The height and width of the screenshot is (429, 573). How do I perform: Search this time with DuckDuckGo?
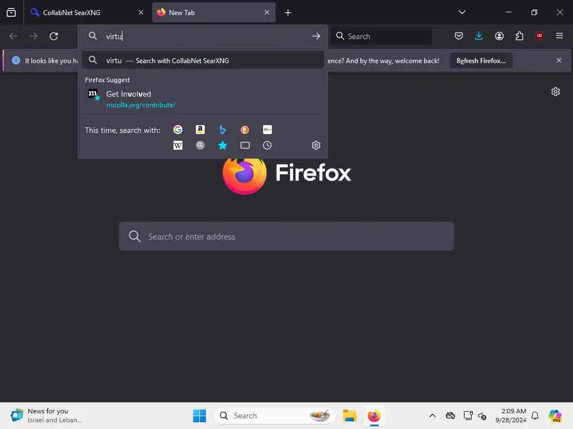click(x=245, y=130)
